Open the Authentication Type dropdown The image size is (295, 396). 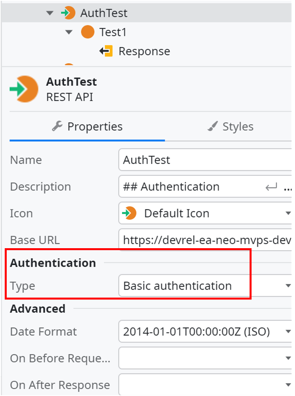(289, 286)
